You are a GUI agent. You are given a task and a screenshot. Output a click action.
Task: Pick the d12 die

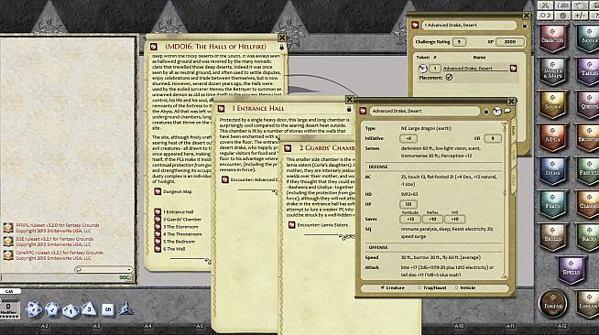52,309
